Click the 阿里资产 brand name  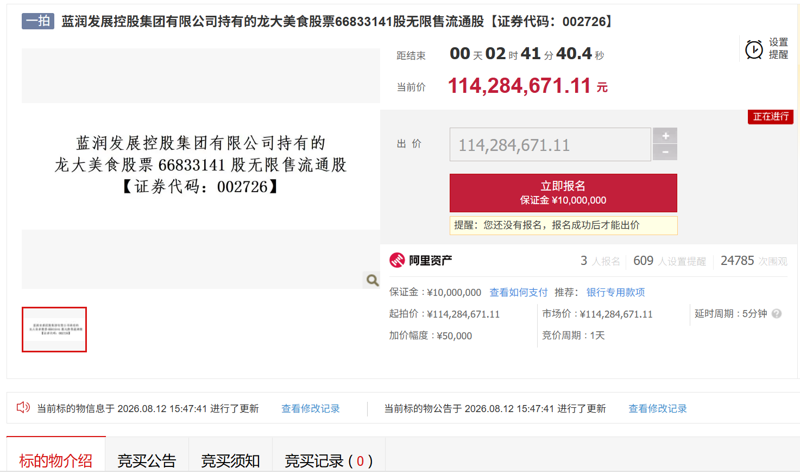(x=430, y=261)
